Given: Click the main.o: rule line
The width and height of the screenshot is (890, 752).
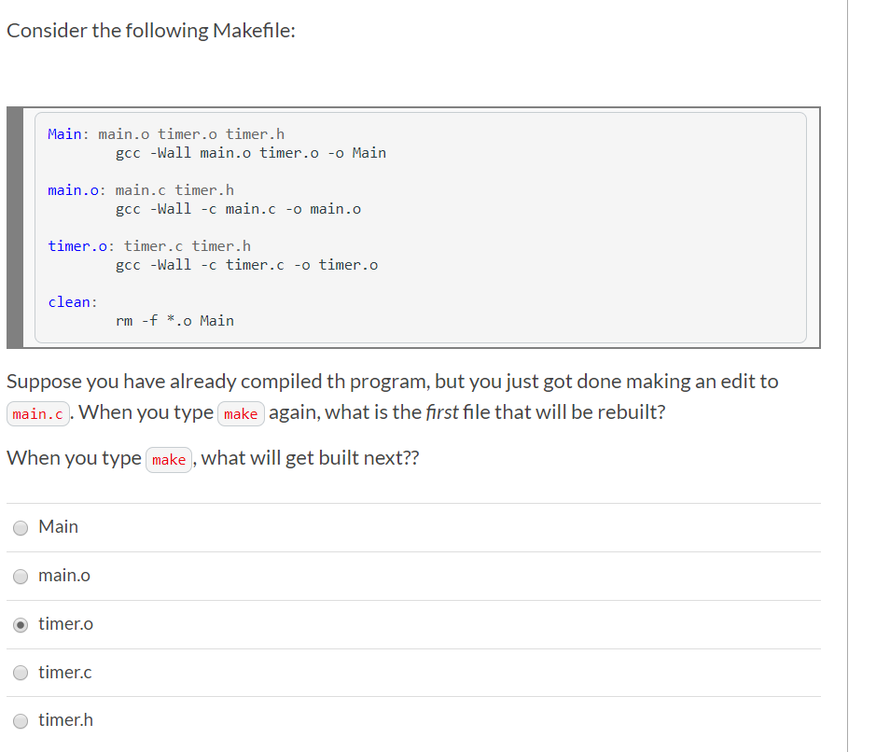Looking at the screenshot, I should click(73, 189).
